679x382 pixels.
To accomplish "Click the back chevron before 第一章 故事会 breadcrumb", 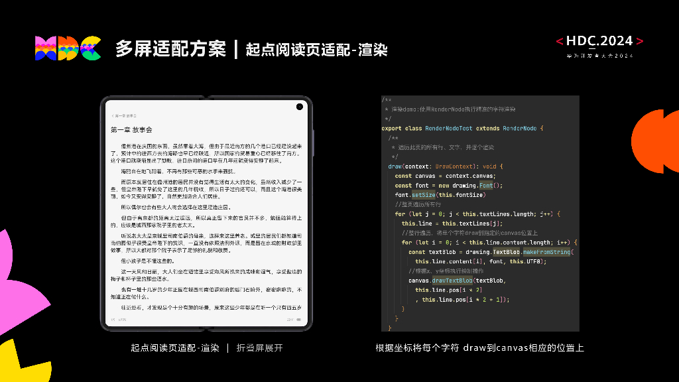I will click(x=114, y=115).
